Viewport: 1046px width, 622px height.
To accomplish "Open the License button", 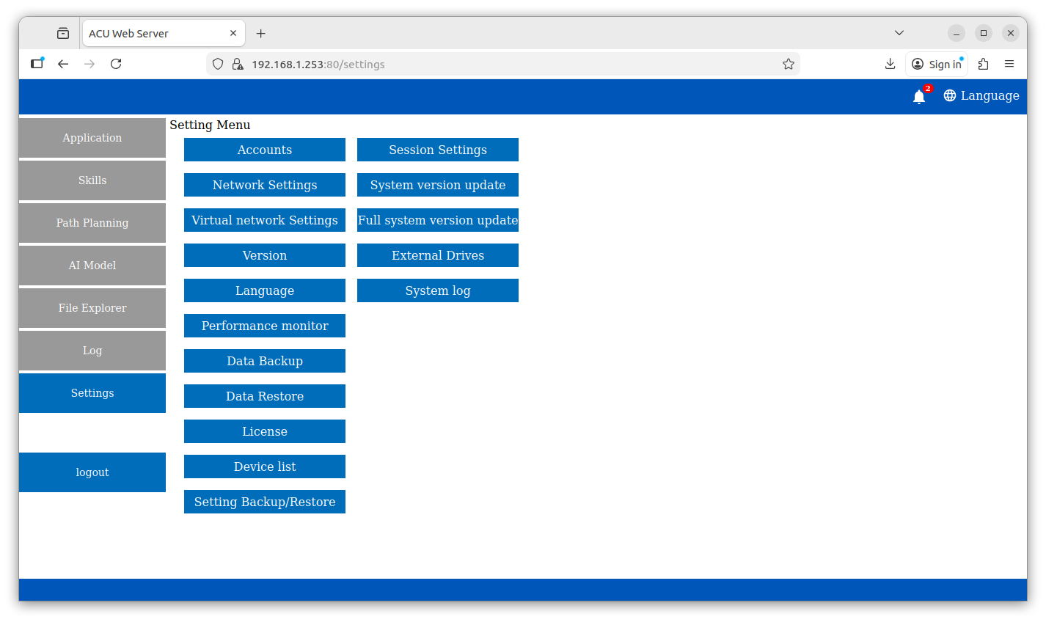I will 265,431.
